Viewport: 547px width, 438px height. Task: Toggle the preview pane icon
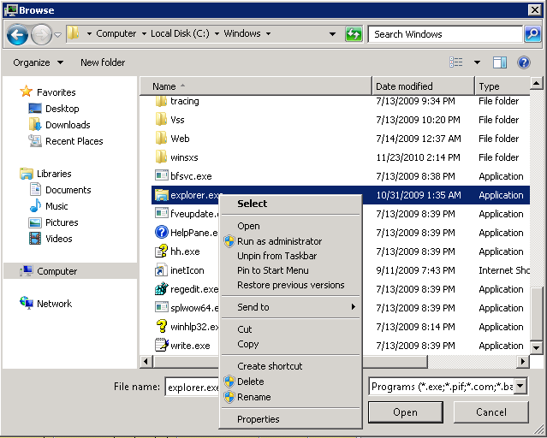pyautogui.click(x=500, y=62)
